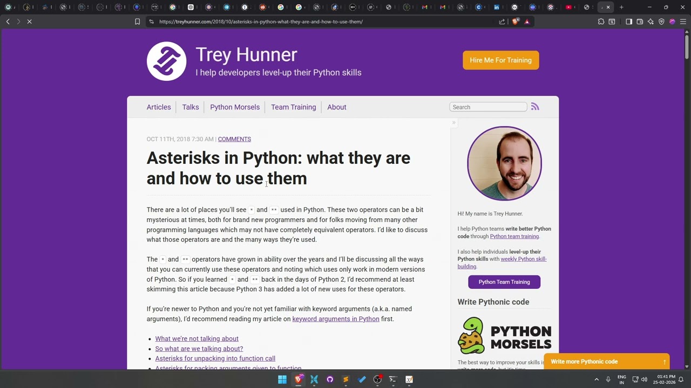Go back to the previous page

click(x=8, y=22)
